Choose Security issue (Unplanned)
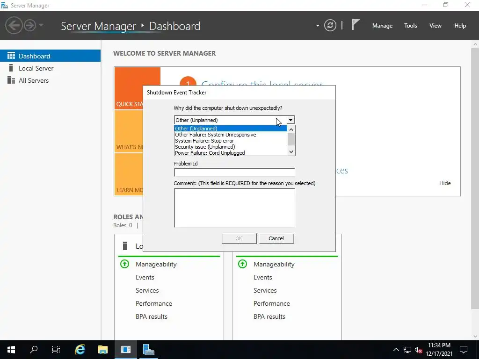 tap(231, 147)
